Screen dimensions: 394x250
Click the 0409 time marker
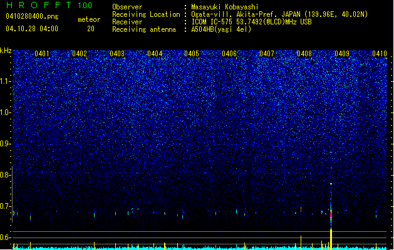click(x=342, y=54)
